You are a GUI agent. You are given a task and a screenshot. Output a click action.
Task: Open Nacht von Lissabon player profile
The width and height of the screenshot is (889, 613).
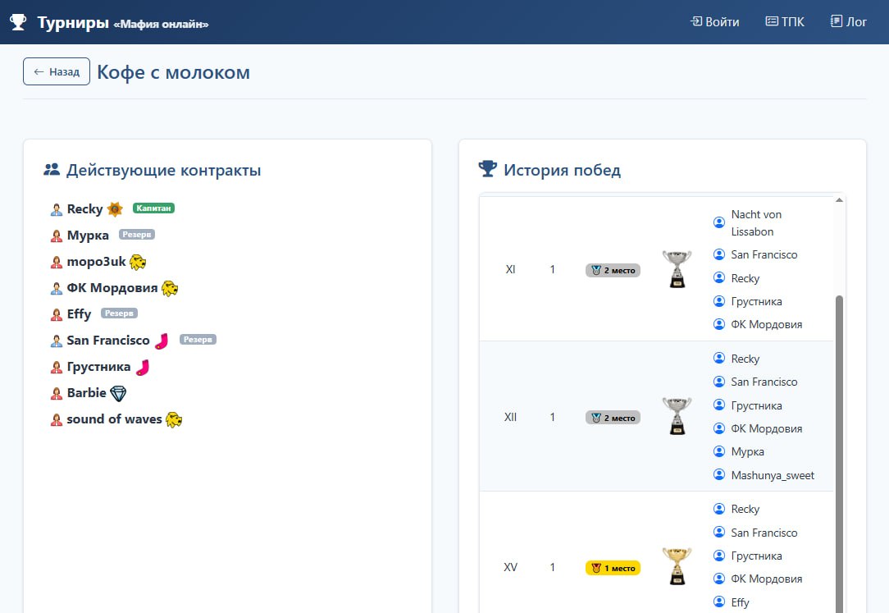755,222
